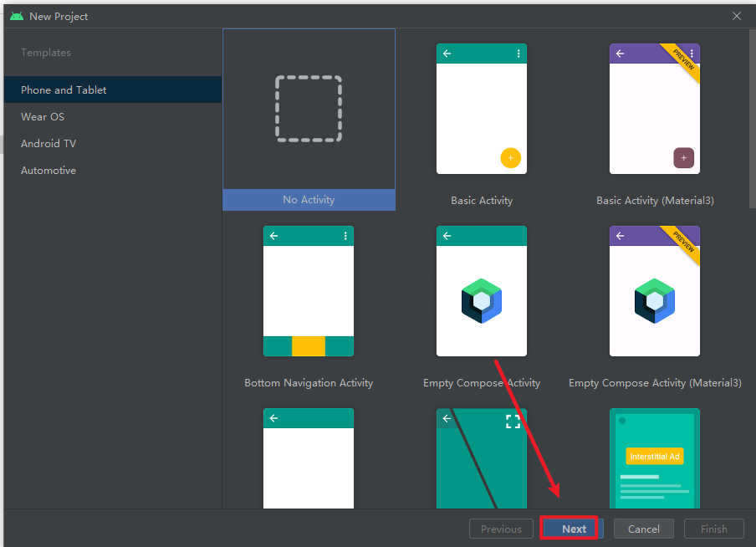This screenshot has width=756, height=547.
Task: Click the Finish button
Action: (x=713, y=529)
